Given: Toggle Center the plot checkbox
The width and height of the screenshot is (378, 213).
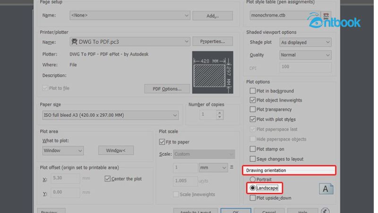Looking at the screenshot, I should click(107, 179).
